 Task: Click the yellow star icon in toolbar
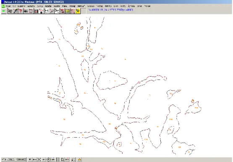78,11
